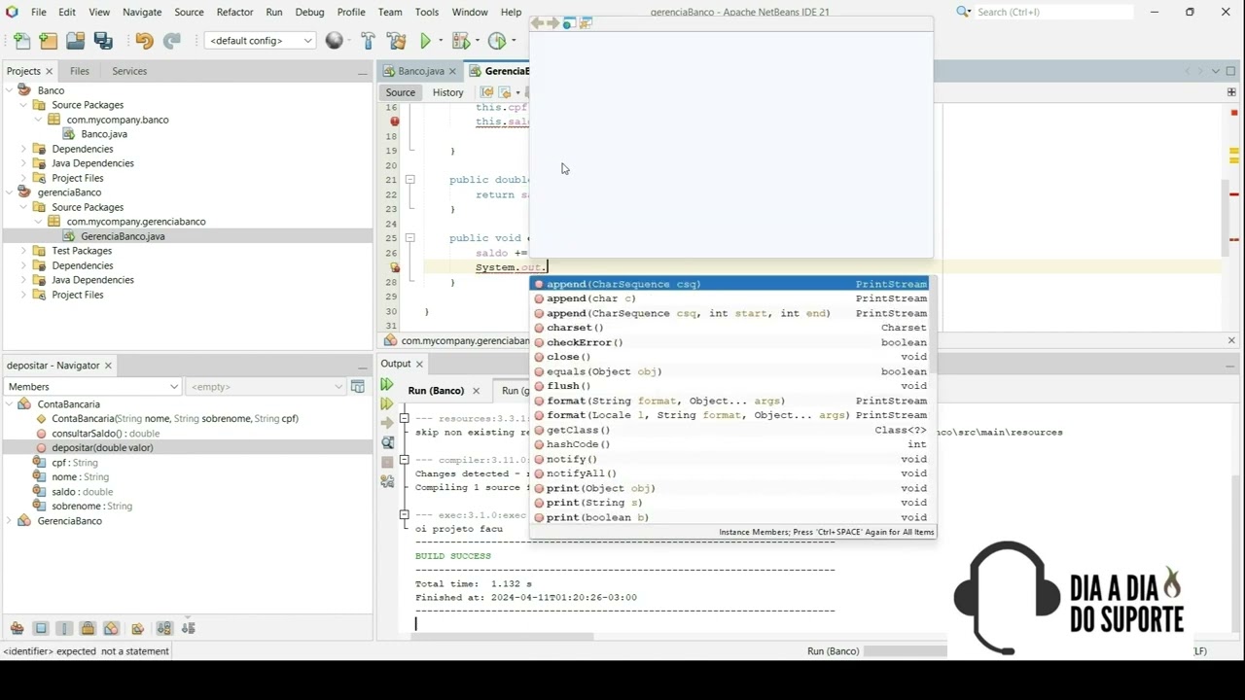Click the Open Project toolbar icon

(x=76, y=41)
